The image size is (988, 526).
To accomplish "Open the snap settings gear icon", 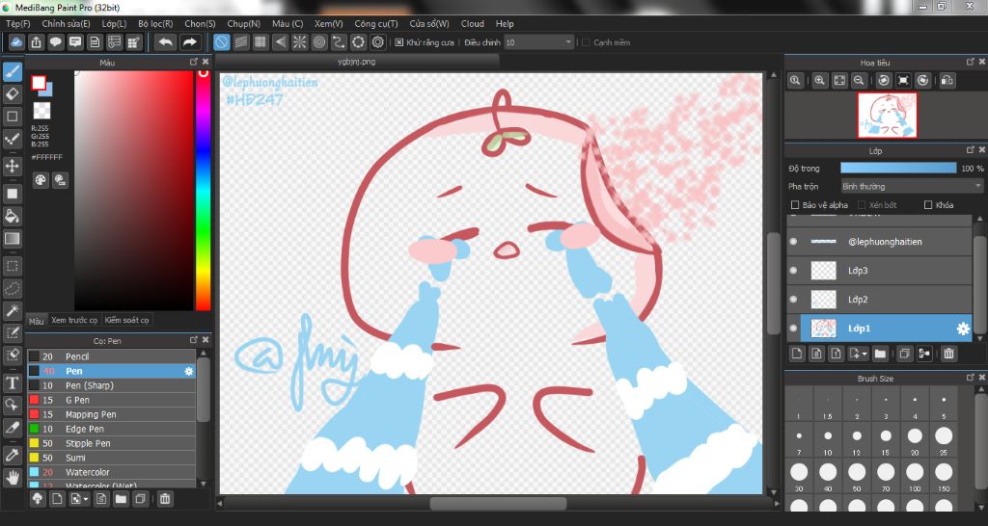I will 378,42.
